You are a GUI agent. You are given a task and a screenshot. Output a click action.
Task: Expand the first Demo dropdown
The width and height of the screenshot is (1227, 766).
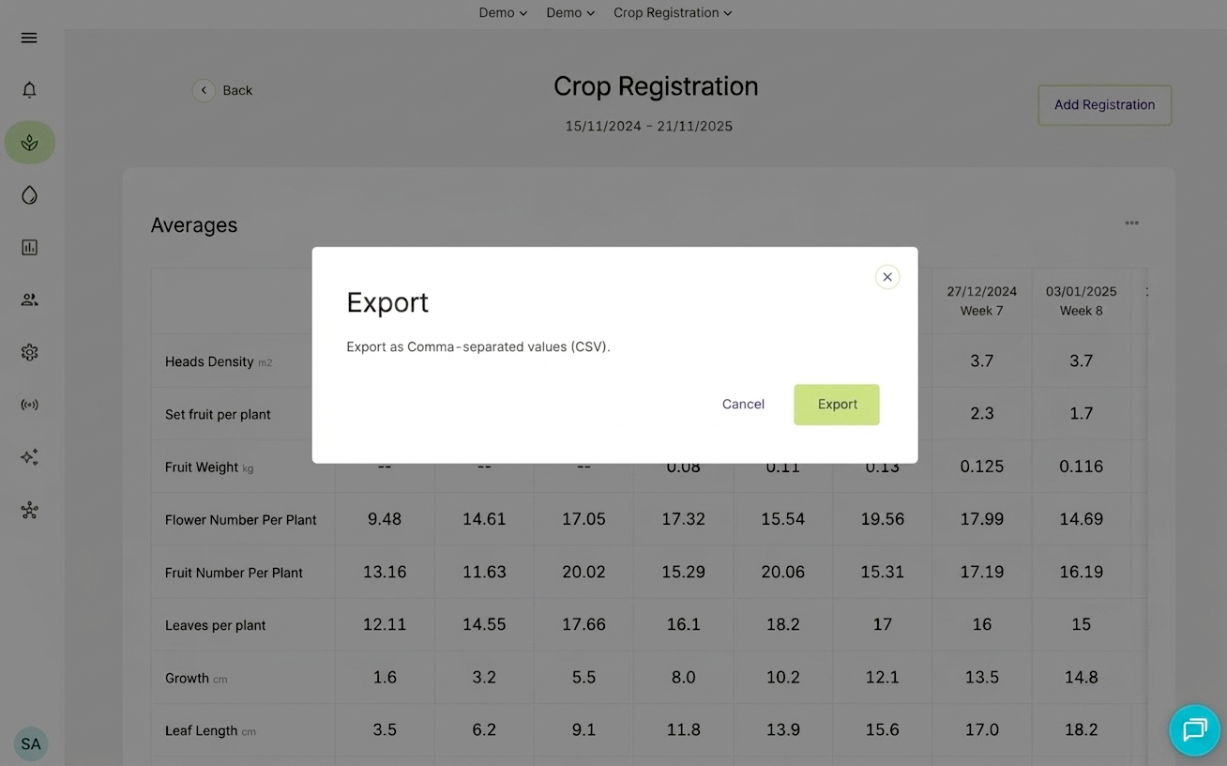(503, 12)
